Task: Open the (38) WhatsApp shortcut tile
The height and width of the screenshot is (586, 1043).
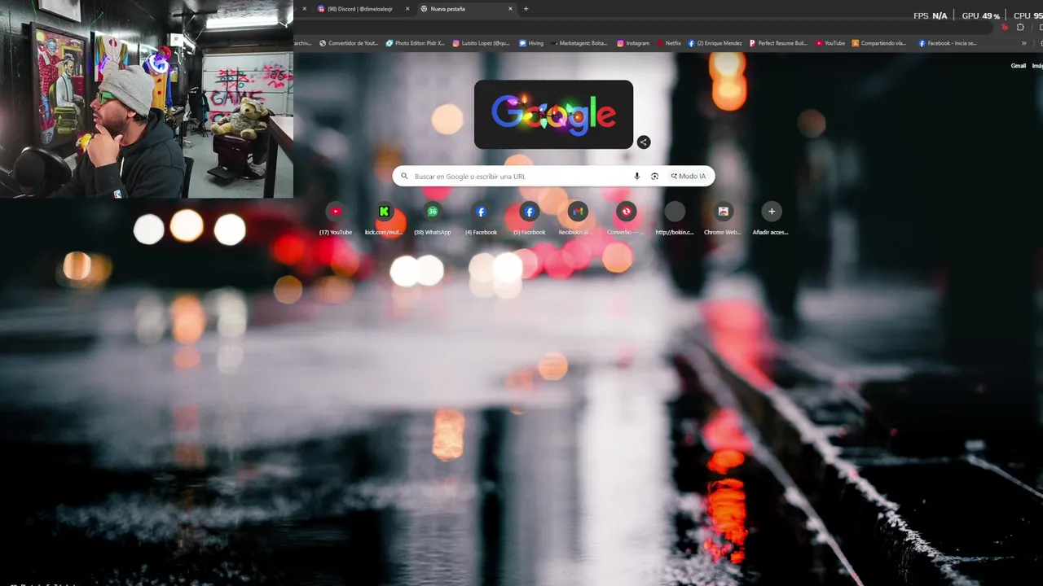Action: click(432, 219)
